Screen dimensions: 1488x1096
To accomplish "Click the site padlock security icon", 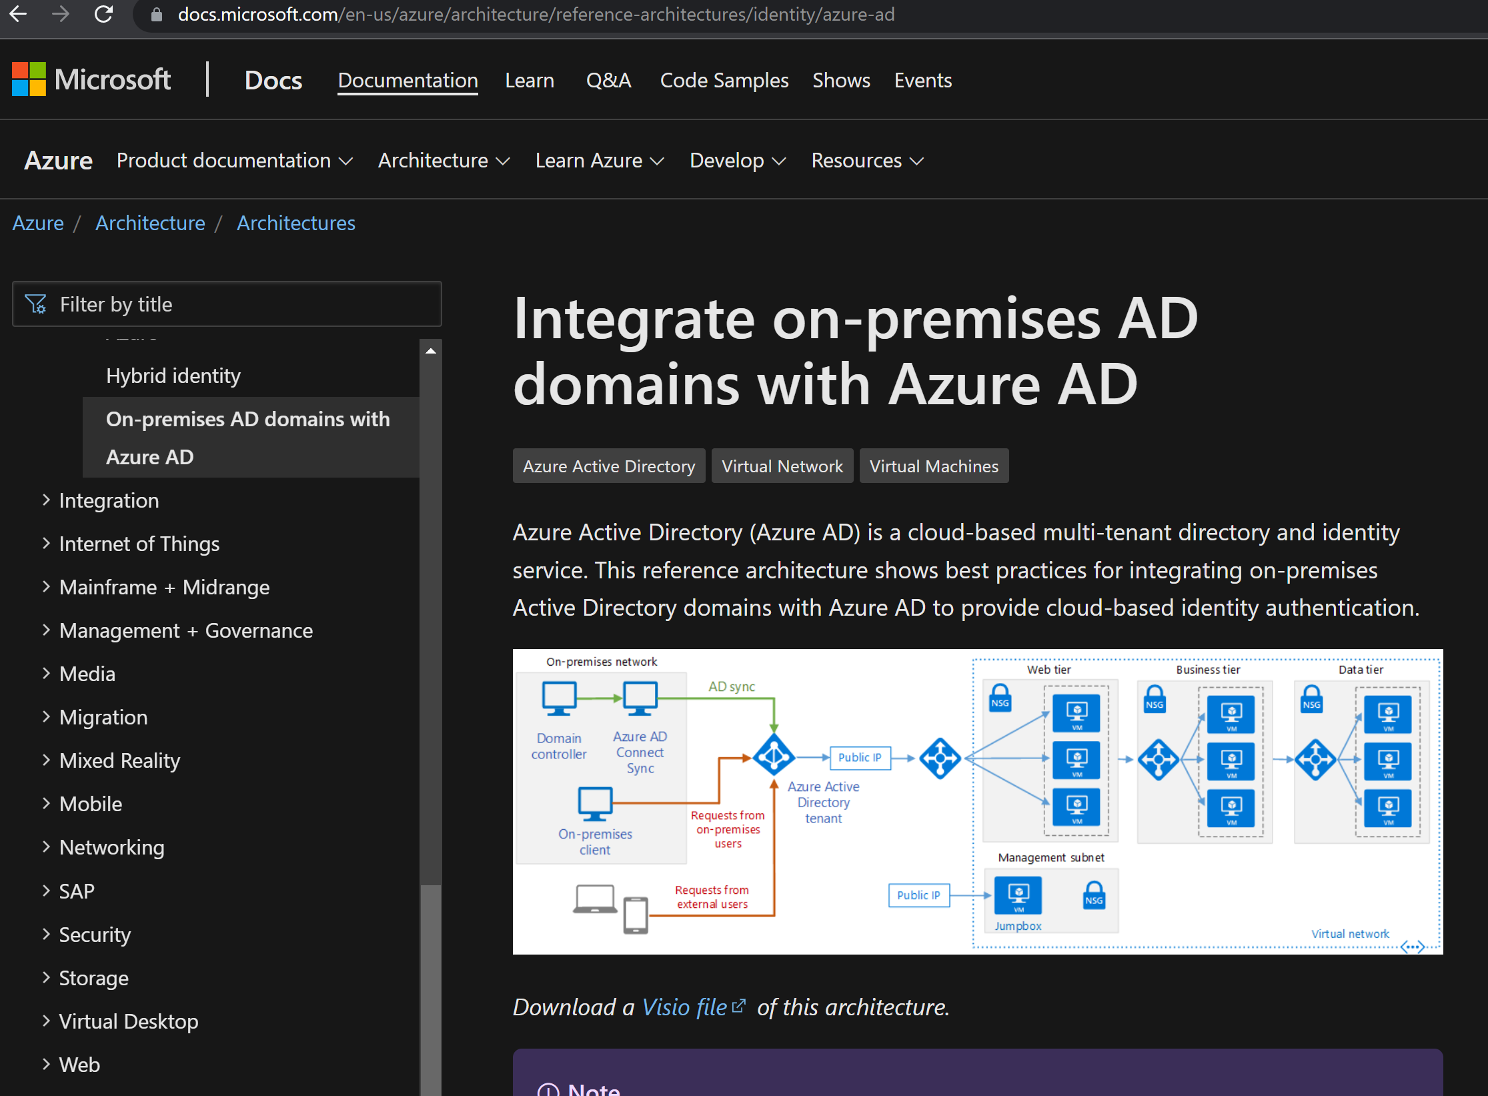I will (157, 15).
